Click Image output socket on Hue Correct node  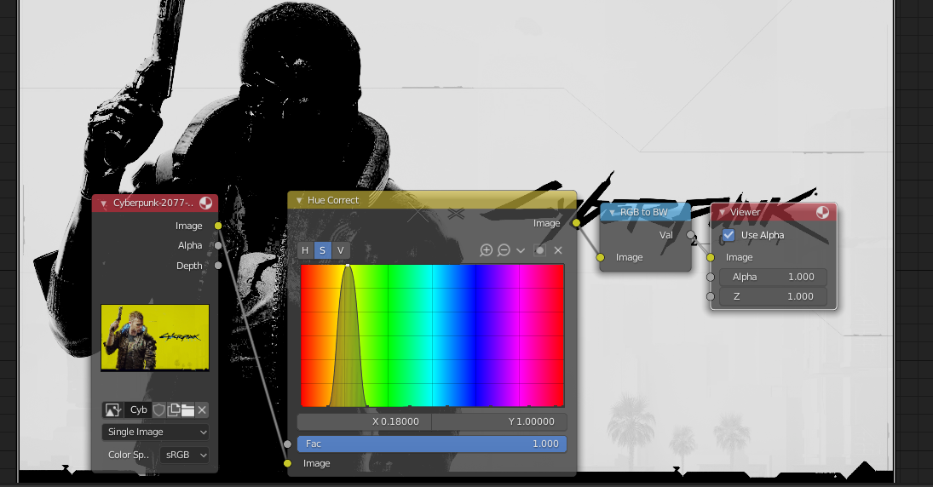coord(576,223)
